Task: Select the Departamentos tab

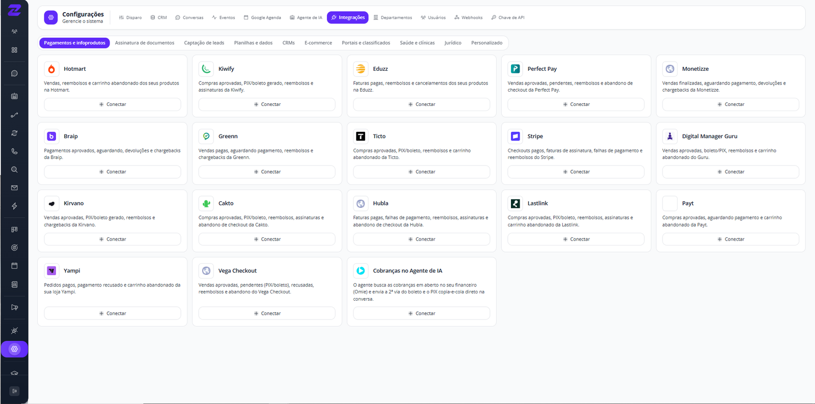Action: [393, 17]
